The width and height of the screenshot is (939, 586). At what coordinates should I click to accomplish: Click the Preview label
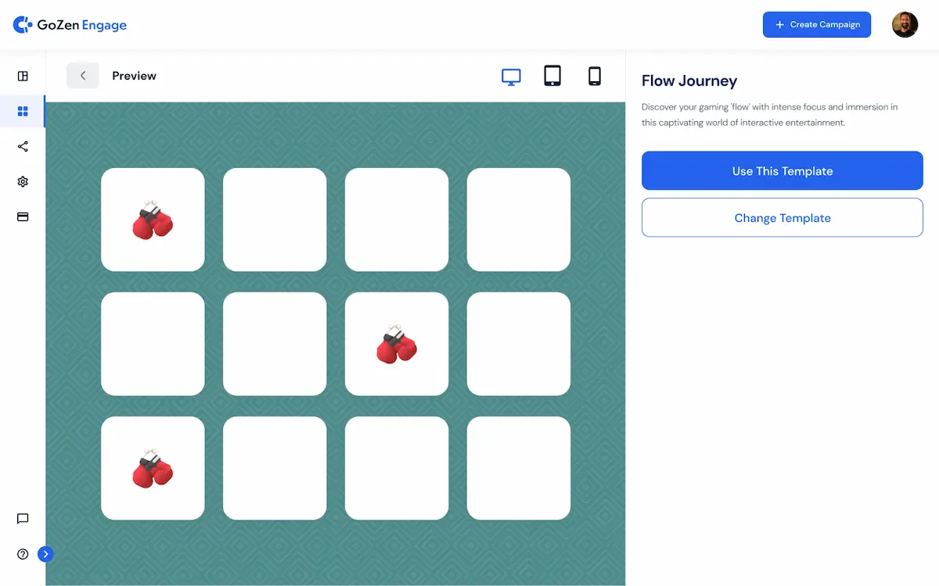(x=134, y=76)
